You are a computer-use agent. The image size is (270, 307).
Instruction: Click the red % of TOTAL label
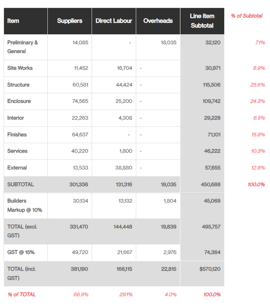[21, 294]
